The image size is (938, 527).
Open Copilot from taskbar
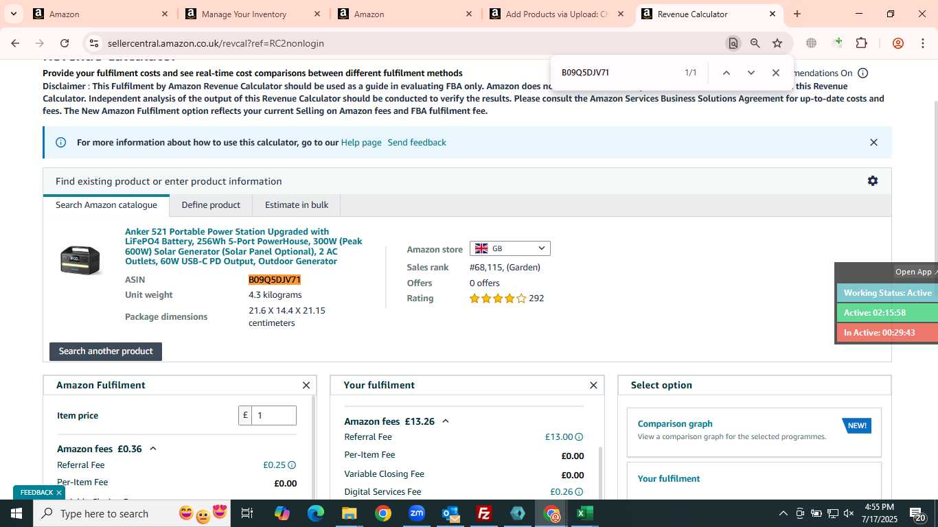coord(282,513)
